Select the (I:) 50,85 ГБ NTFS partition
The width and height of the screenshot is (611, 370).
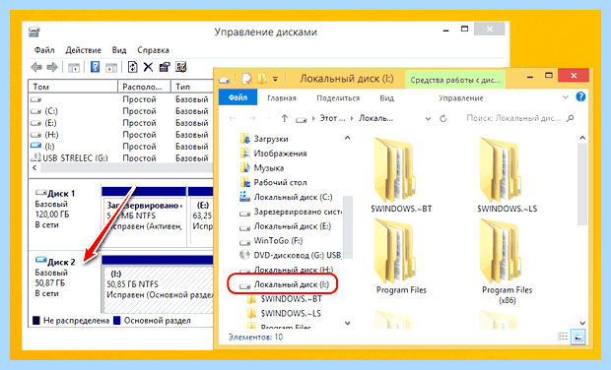[158, 284]
